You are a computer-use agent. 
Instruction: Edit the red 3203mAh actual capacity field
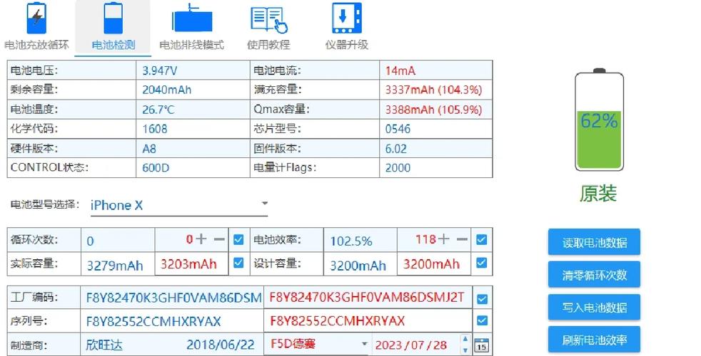point(192,263)
